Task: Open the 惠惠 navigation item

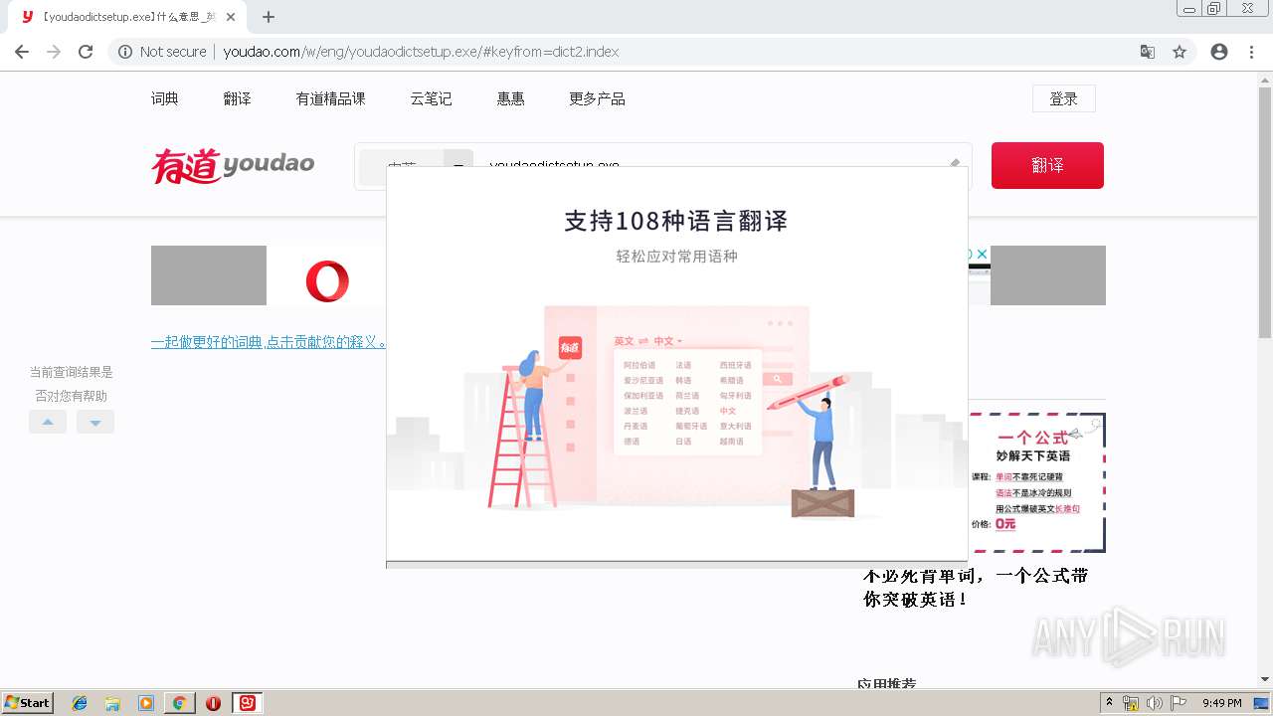Action: click(511, 98)
